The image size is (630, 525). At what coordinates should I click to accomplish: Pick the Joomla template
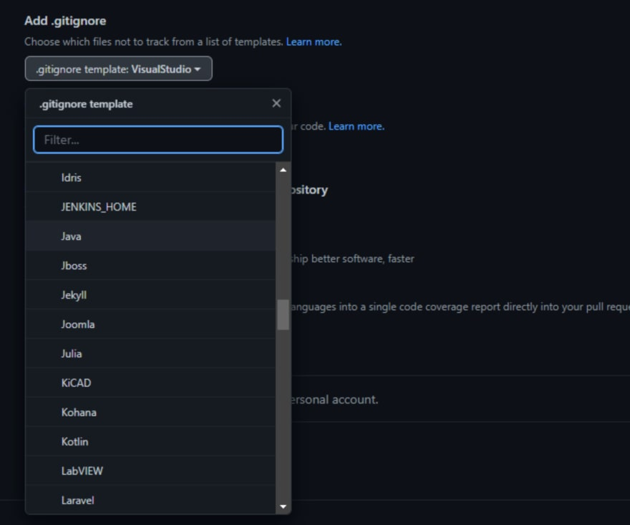(x=150, y=324)
